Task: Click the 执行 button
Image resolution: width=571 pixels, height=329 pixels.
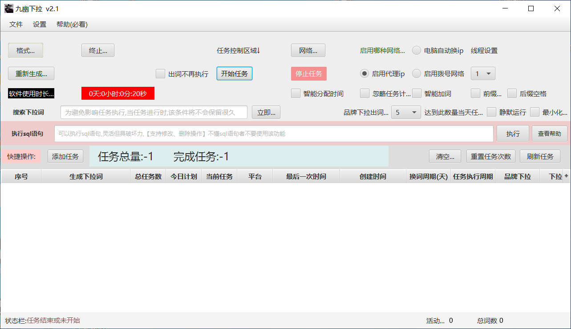Action: pyautogui.click(x=513, y=133)
